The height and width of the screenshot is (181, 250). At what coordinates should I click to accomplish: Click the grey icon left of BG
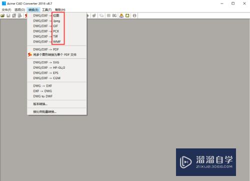click(108, 16)
